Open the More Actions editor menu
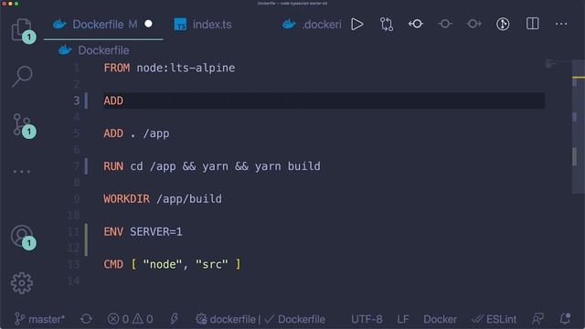Image resolution: width=585 pixels, height=329 pixels. pos(561,25)
